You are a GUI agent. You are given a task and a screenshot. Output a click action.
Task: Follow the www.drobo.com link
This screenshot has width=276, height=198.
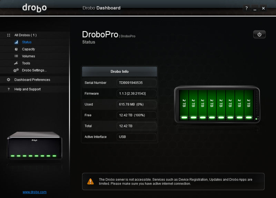click(x=34, y=192)
